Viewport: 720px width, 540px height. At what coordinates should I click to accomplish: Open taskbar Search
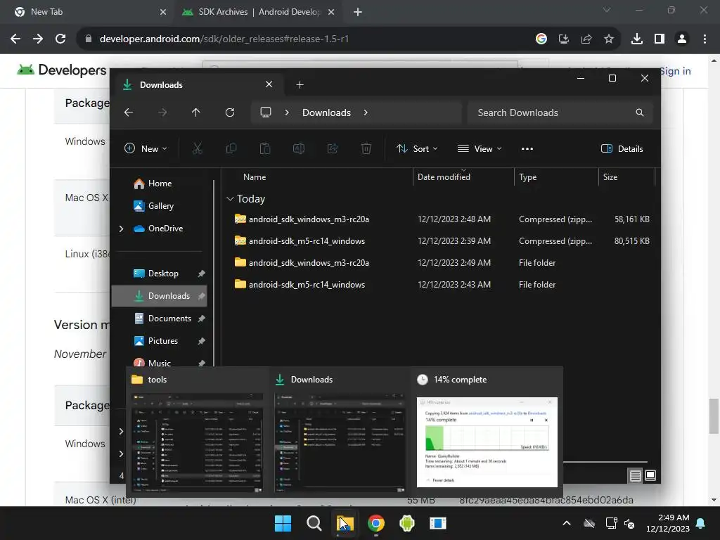point(314,523)
